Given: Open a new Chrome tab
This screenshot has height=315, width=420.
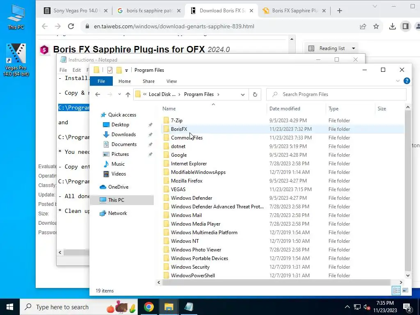Looking at the screenshot, I should 340,11.
